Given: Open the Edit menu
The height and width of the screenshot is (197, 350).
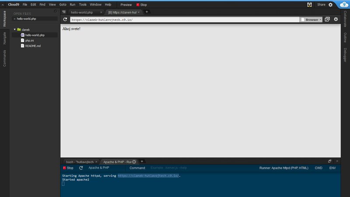Looking at the screenshot, I should point(33,4).
